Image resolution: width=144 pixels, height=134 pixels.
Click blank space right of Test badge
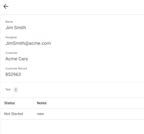click(x=80, y=90)
